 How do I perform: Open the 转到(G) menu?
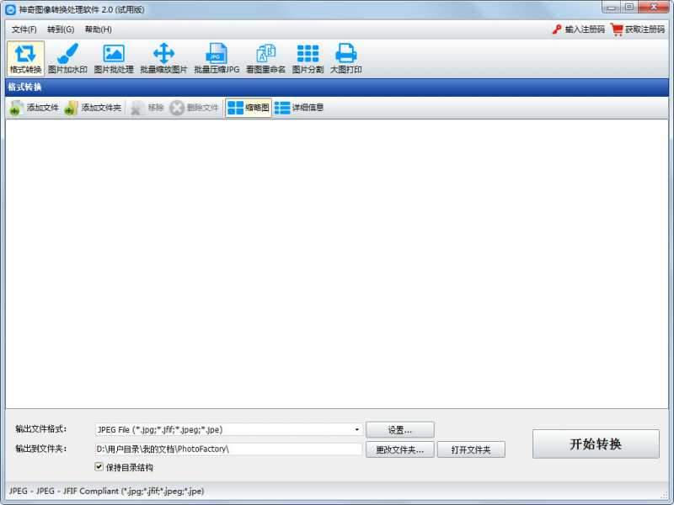[61, 29]
